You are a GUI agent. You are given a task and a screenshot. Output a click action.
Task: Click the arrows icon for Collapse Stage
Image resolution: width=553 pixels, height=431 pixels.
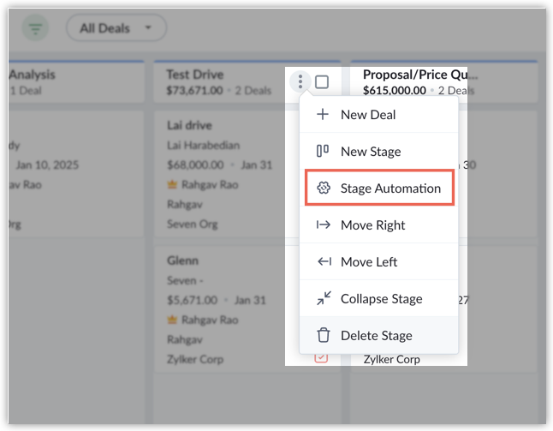click(324, 298)
